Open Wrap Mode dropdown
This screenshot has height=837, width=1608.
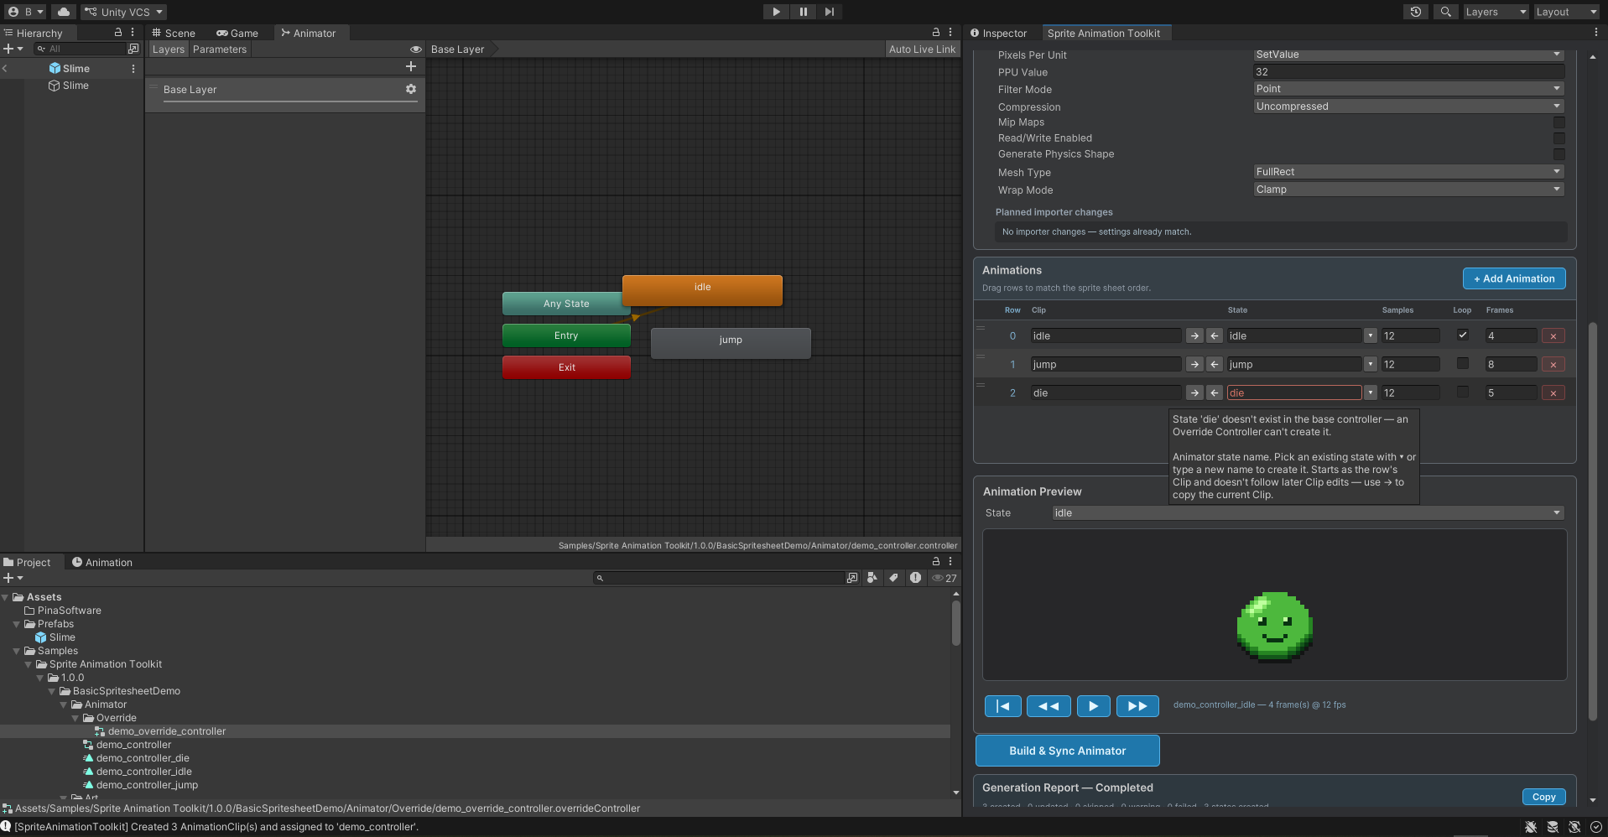(1408, 190)
